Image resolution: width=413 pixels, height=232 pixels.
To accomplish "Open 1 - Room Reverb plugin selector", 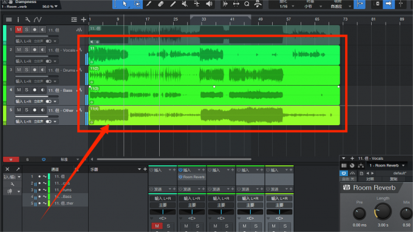I will click(x=387, y=165).
